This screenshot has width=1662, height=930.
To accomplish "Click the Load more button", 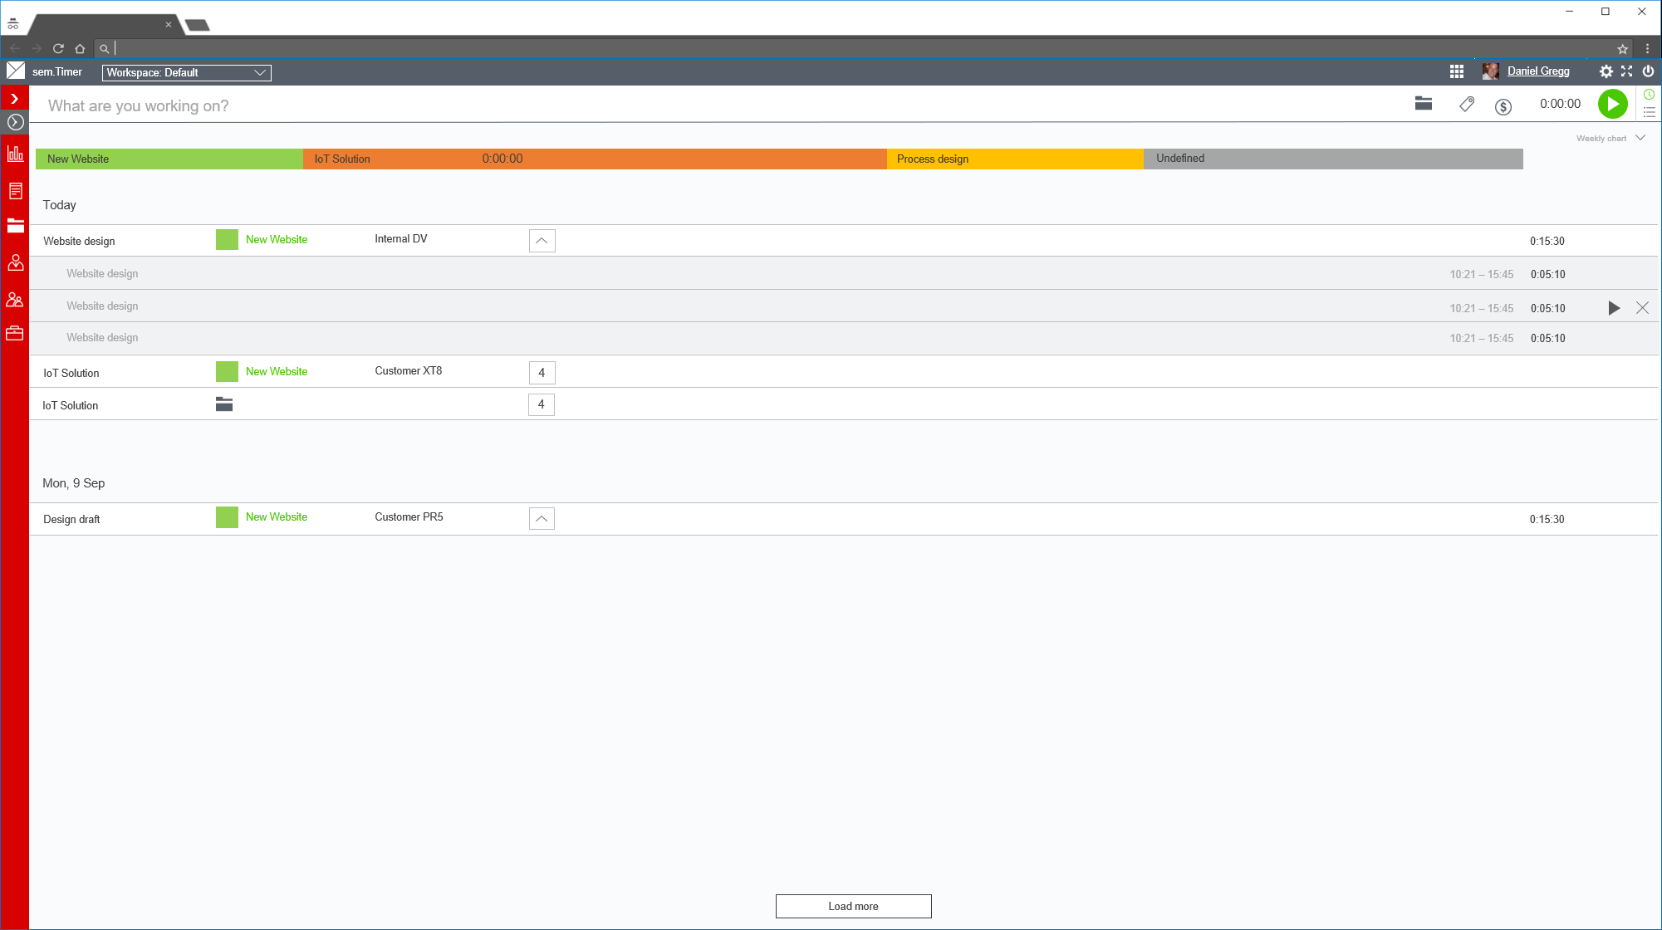I will [x=853, y=906].
